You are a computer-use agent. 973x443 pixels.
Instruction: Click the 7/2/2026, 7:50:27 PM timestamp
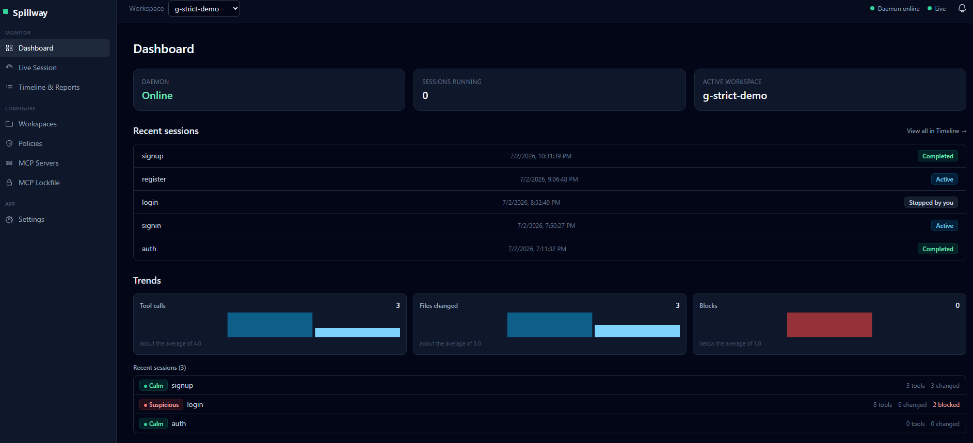pyautogui.click(x=546, y=226)
